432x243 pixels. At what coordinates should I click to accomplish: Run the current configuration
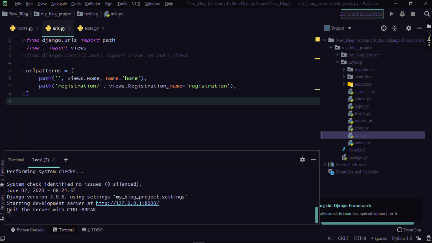[392, 14]
